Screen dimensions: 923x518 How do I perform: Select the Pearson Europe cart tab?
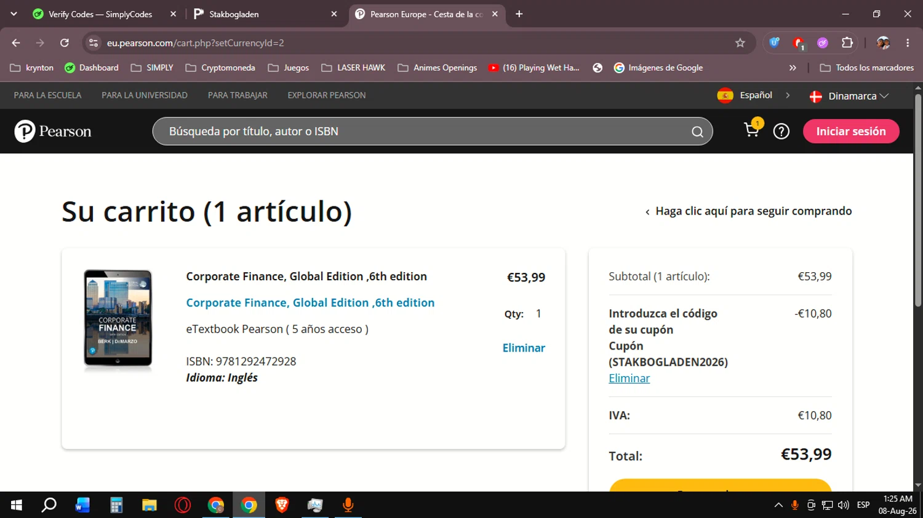(427, 14)
